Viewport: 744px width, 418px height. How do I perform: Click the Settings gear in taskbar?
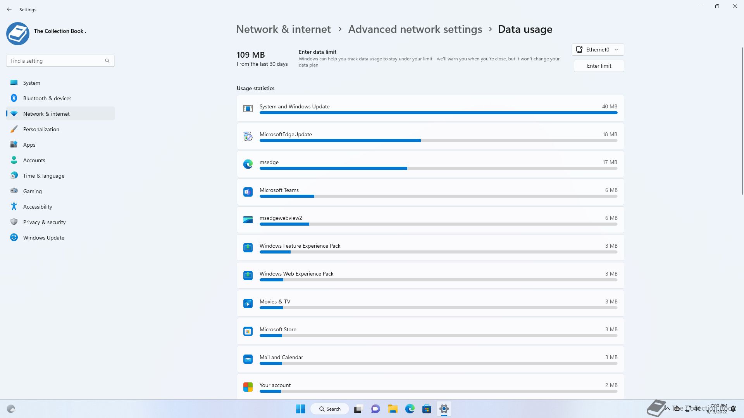pos(444,409)
